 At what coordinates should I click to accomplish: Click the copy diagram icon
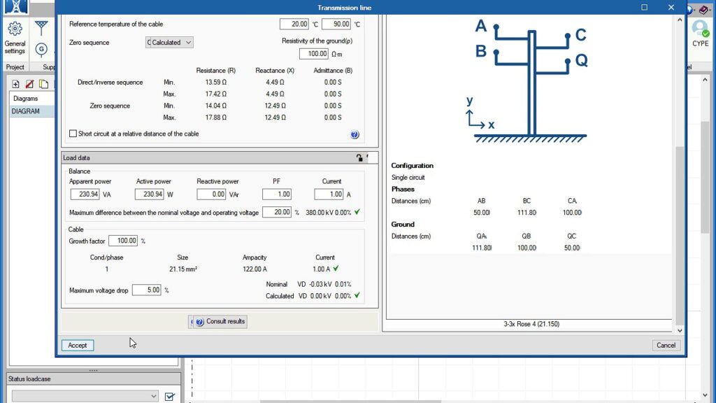[44, 84]
